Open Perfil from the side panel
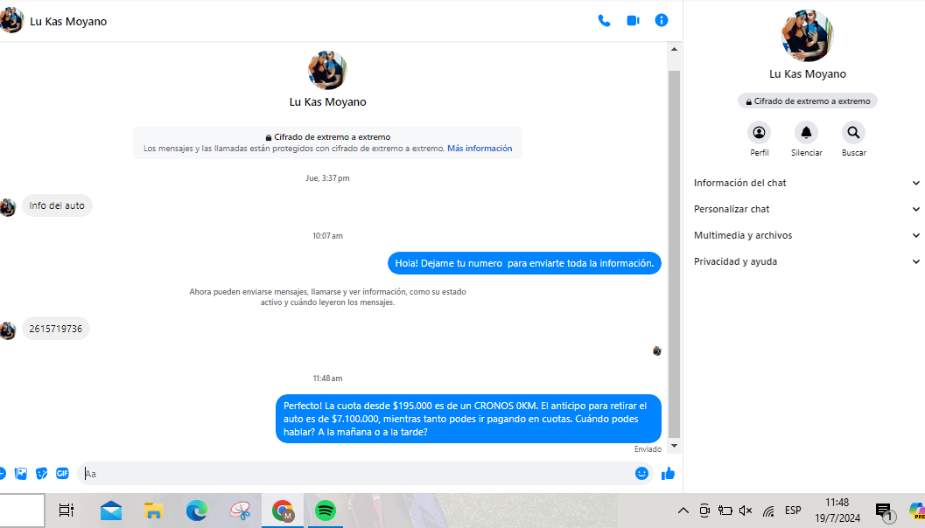 tap(760, 133)
